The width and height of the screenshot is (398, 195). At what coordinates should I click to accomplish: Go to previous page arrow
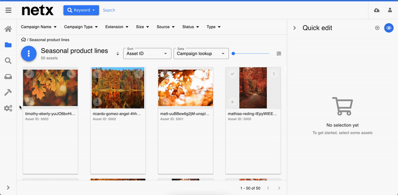pos(268,188)
